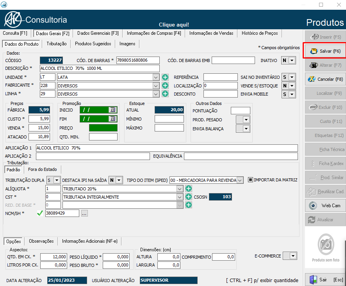
Task: Click the green plus next to FABRICANTE
Action: (165, 85)
